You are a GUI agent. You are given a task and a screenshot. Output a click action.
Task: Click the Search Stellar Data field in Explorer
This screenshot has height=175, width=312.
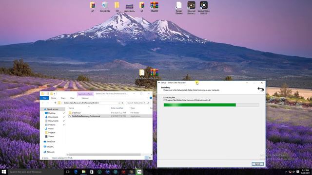pos(138,103)
